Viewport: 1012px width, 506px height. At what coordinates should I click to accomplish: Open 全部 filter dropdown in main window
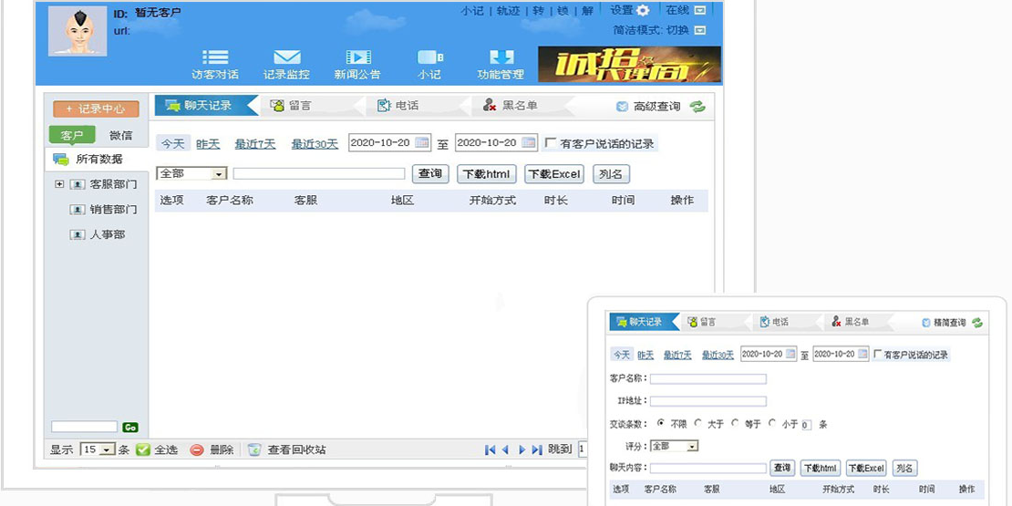(191, 173)
